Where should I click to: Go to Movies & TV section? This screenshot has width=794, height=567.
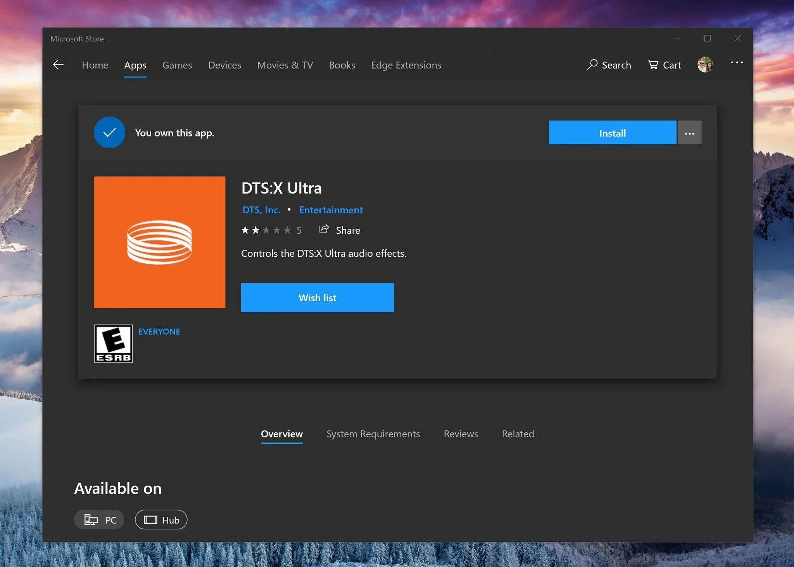pyautogui.click(x=285, y=65)
